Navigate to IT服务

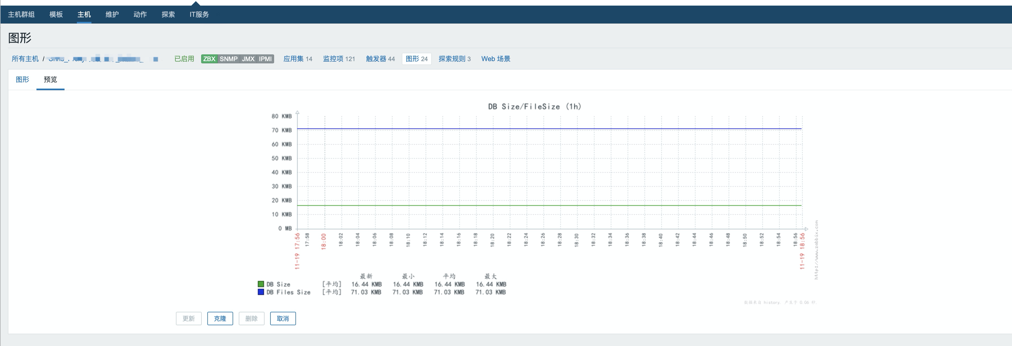point(199,14)
